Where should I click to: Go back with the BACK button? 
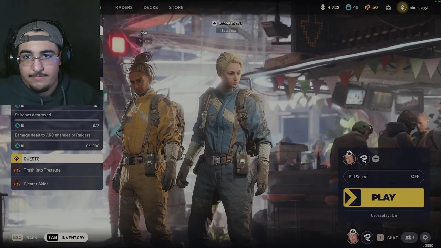click(x=32, y=238)
